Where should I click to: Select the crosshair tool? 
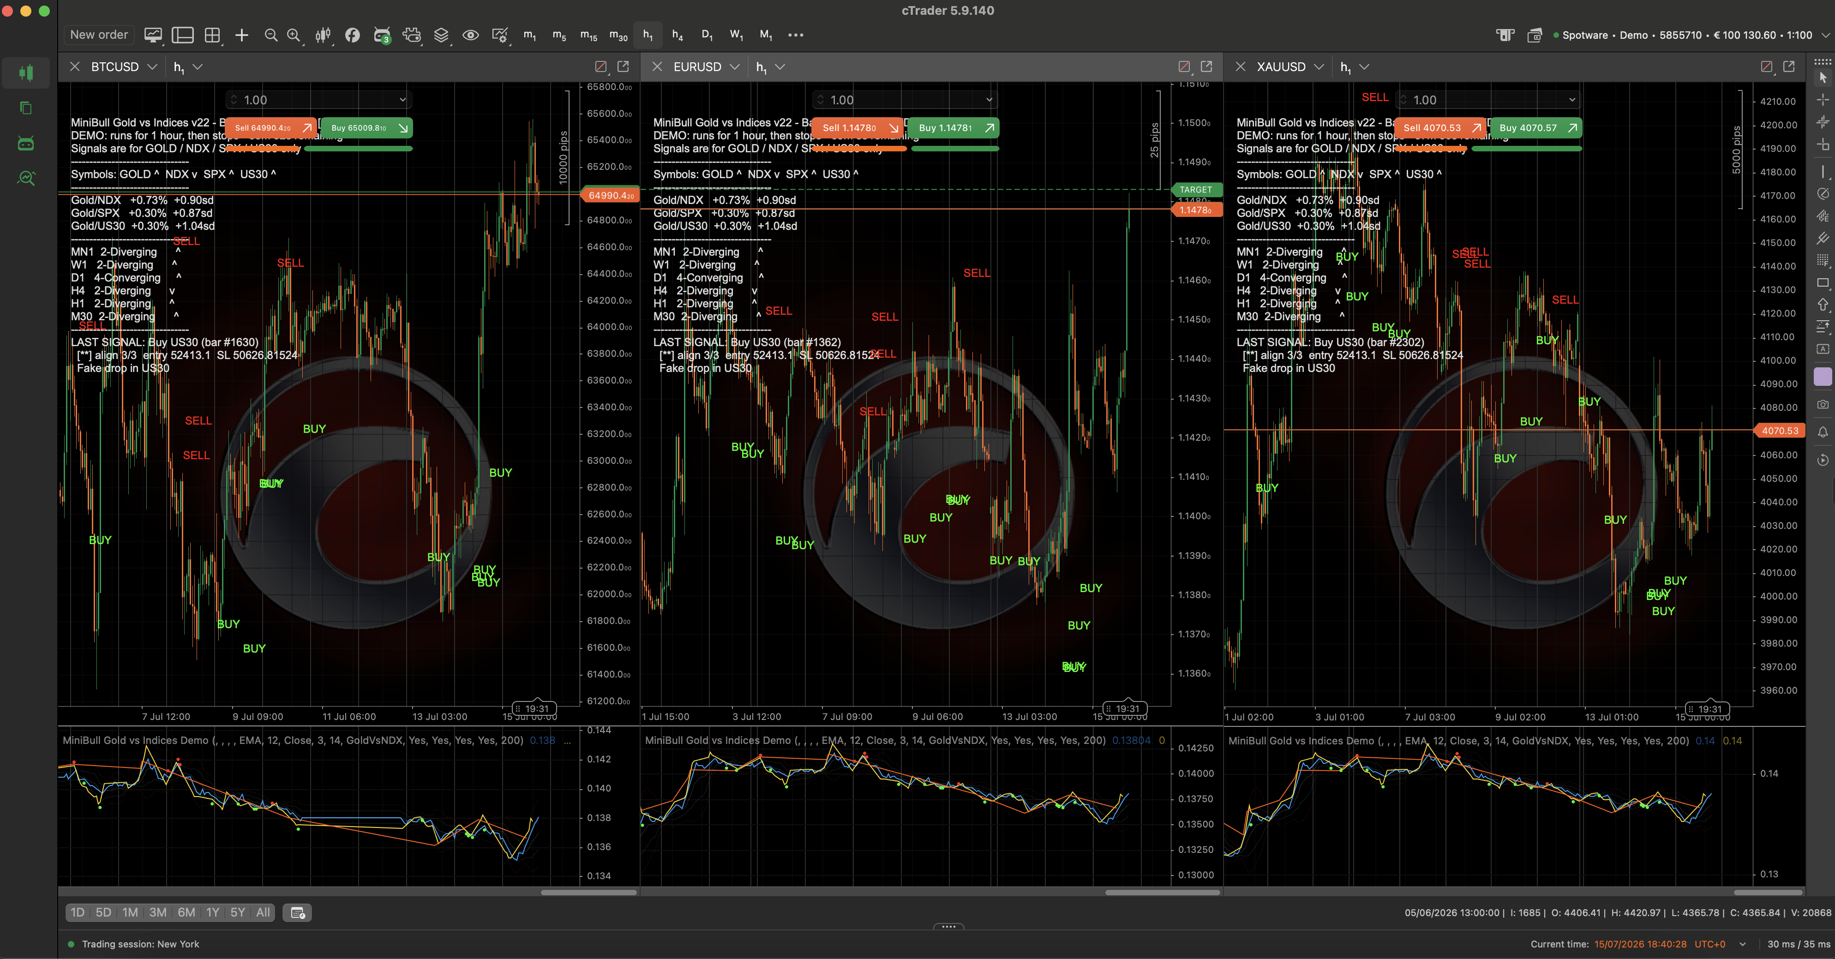(x=1822, y=100)
